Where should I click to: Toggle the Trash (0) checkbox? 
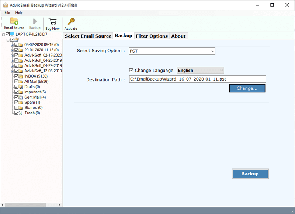pyautogui.click(x=16, y=113)
